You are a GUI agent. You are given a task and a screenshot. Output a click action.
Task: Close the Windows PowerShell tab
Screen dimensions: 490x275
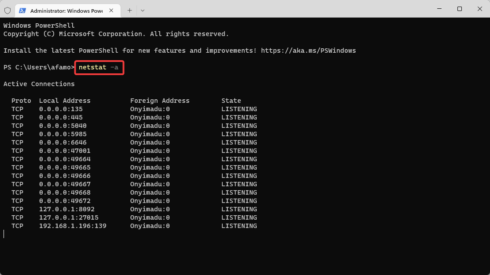(111, 11)
